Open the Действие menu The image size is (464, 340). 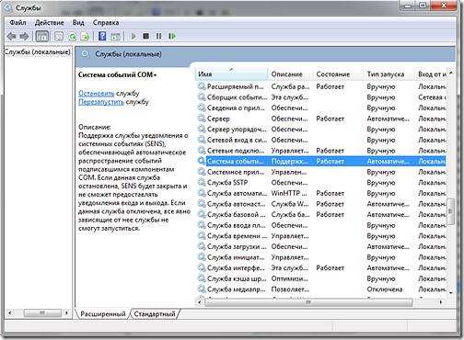coord(49,22)
